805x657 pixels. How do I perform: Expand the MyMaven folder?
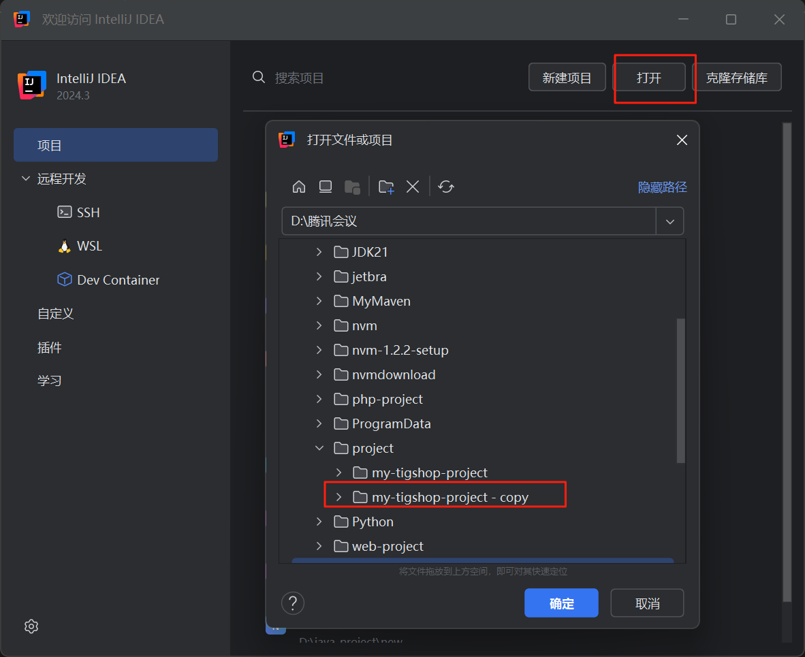[319, 302]
